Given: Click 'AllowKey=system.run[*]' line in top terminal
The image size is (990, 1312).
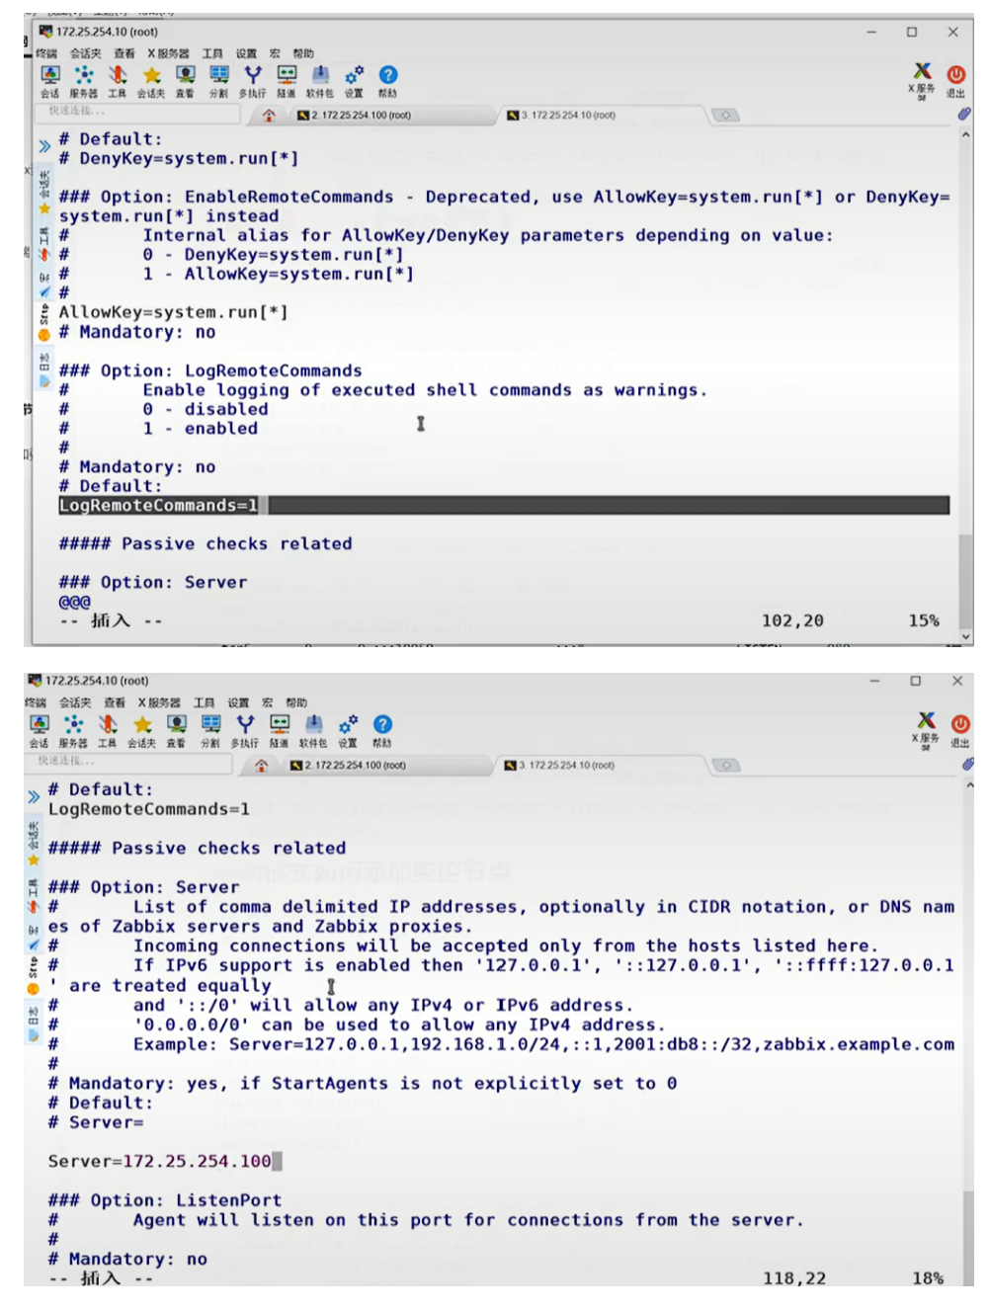Looking at the screenshot, I should click(x=173, y=312).
